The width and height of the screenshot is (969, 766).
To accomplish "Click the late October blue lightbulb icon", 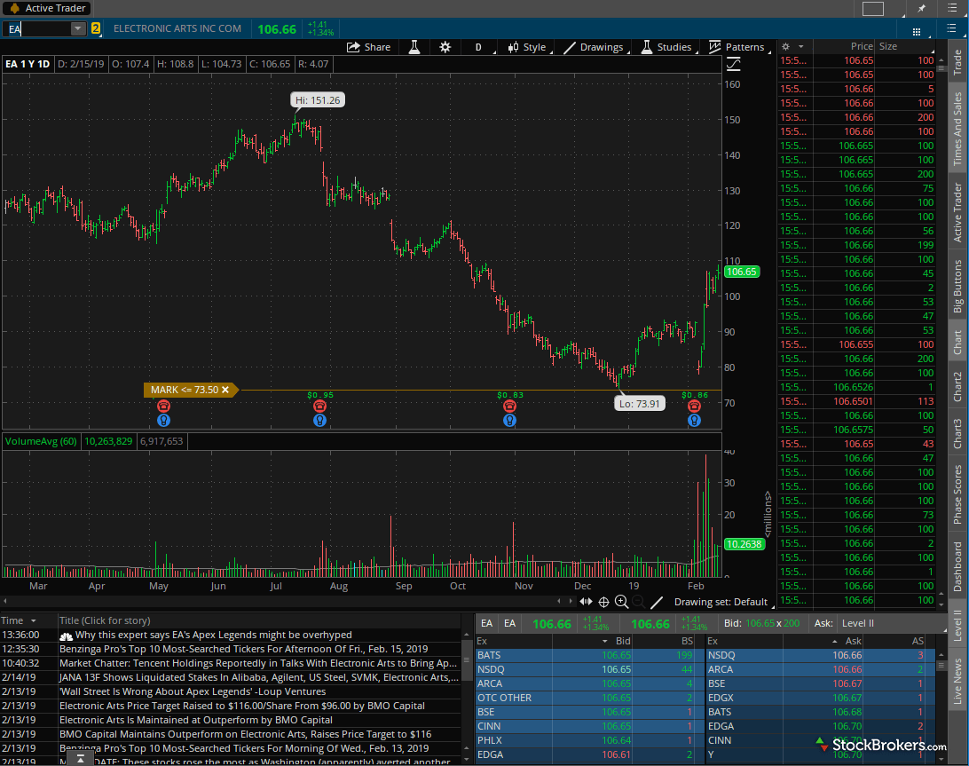I will 509,421.
